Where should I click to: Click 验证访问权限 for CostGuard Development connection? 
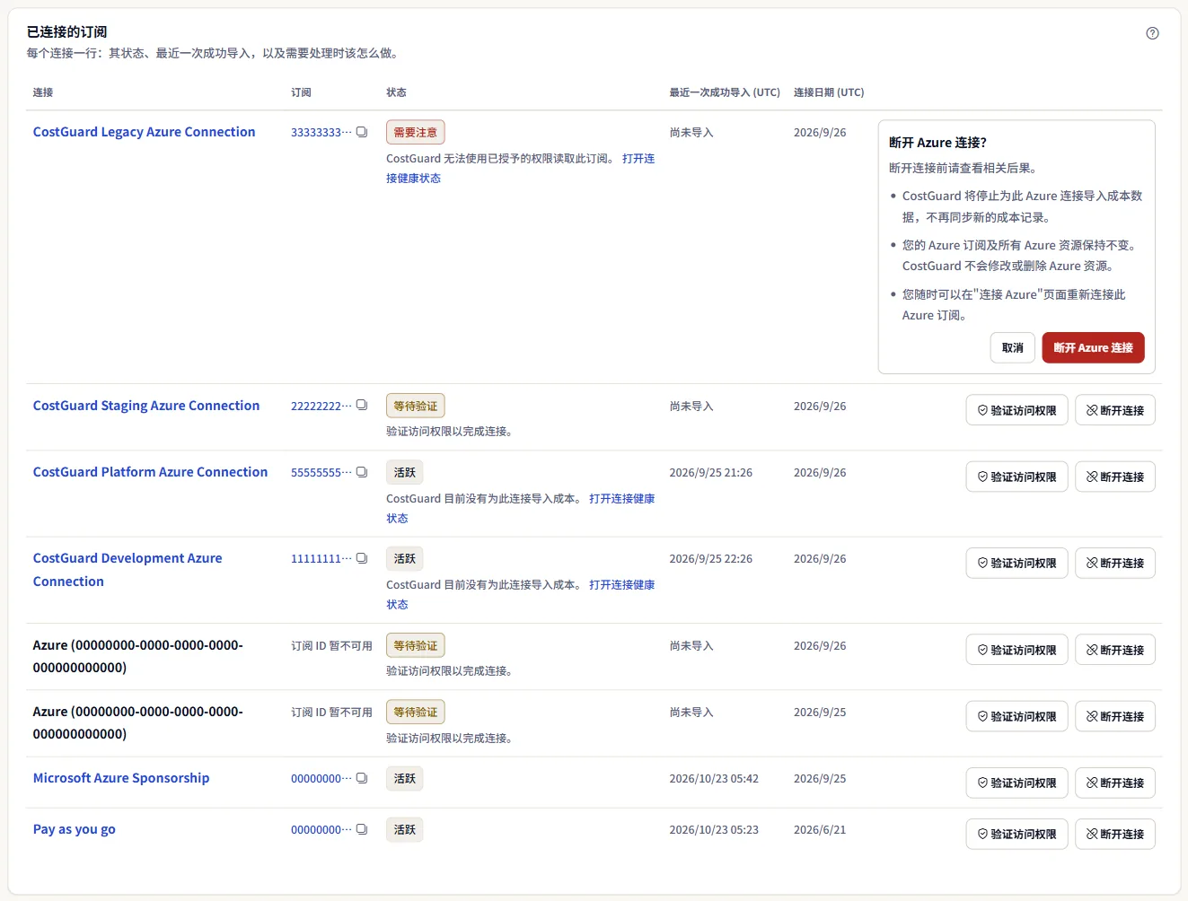point(1016,563)
